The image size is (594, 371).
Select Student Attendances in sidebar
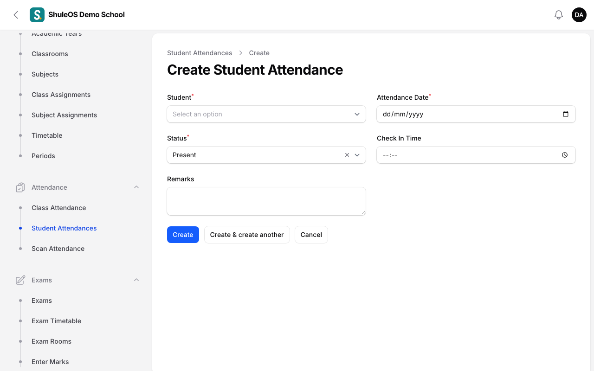pyautogui.click(x=64, y=228)
